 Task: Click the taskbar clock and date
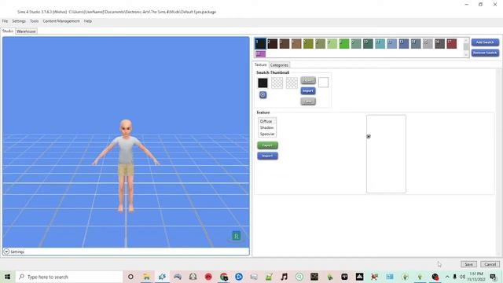[x=476, y=277]
